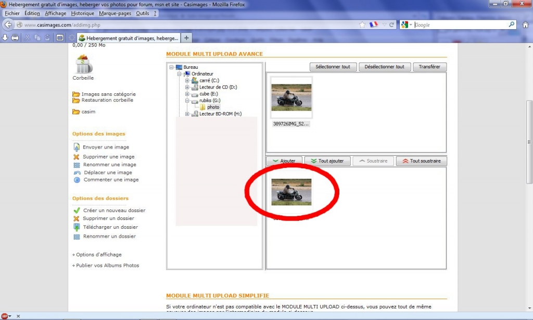Select the 389726IMG motorcycle thumbnail in upper pane
This screenshot has height=320, width=533.
[x=291, y=97]
